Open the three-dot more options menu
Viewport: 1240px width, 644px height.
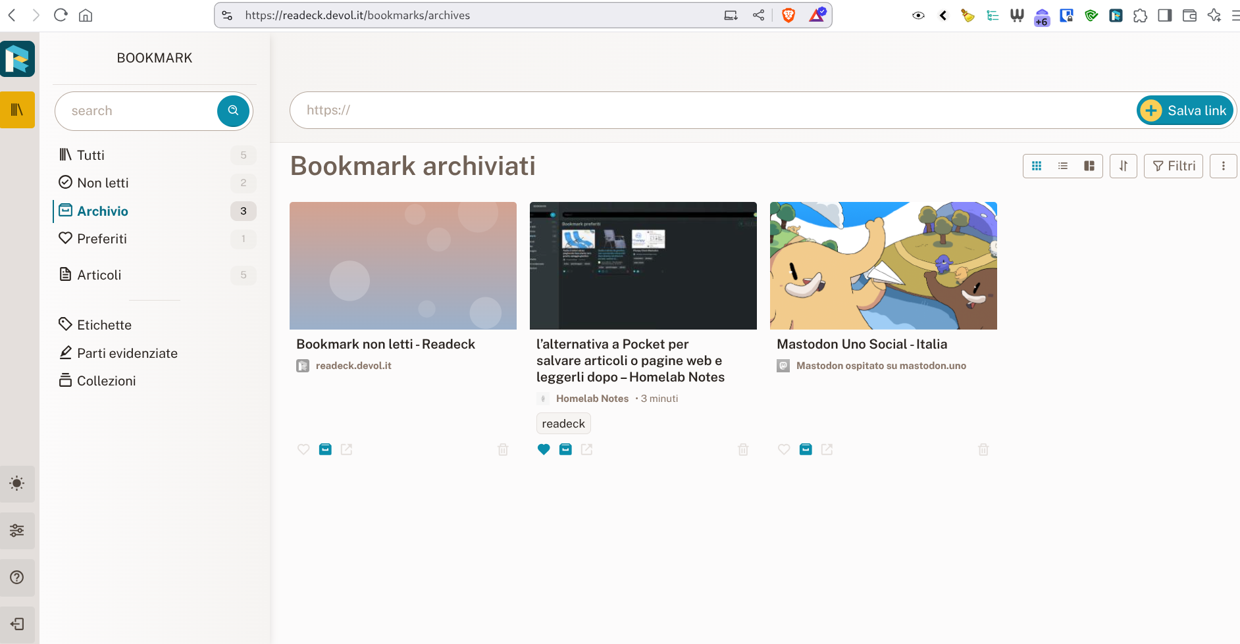tap(1224, 166)
